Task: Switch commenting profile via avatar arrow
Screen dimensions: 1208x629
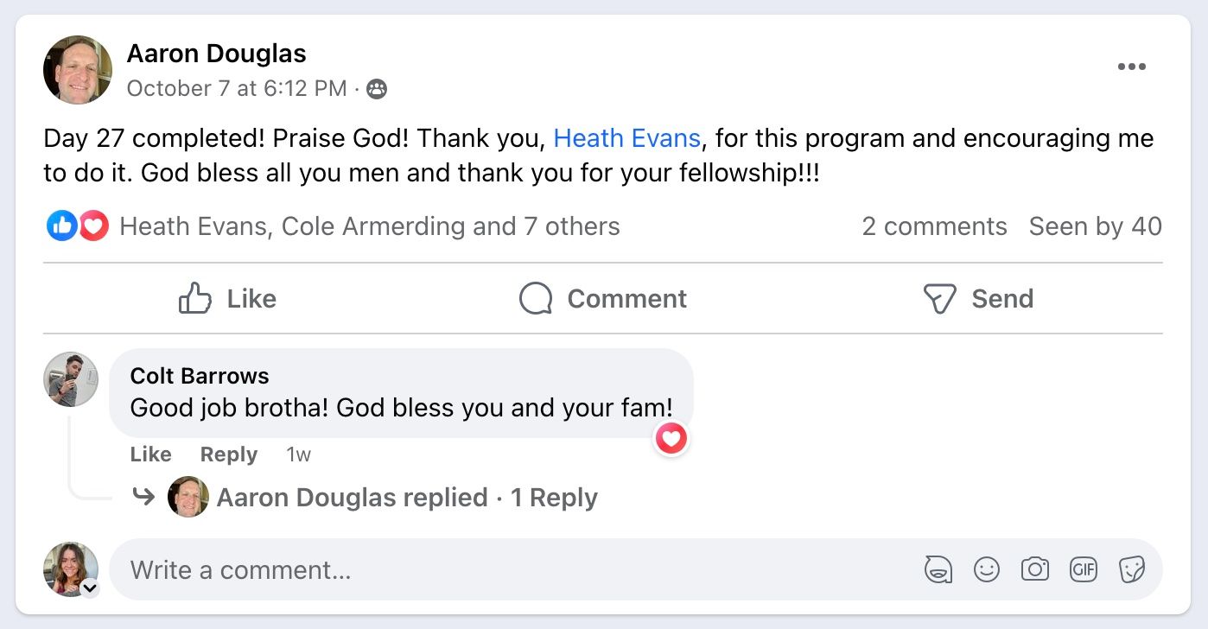Action: (x=90, y=588)
